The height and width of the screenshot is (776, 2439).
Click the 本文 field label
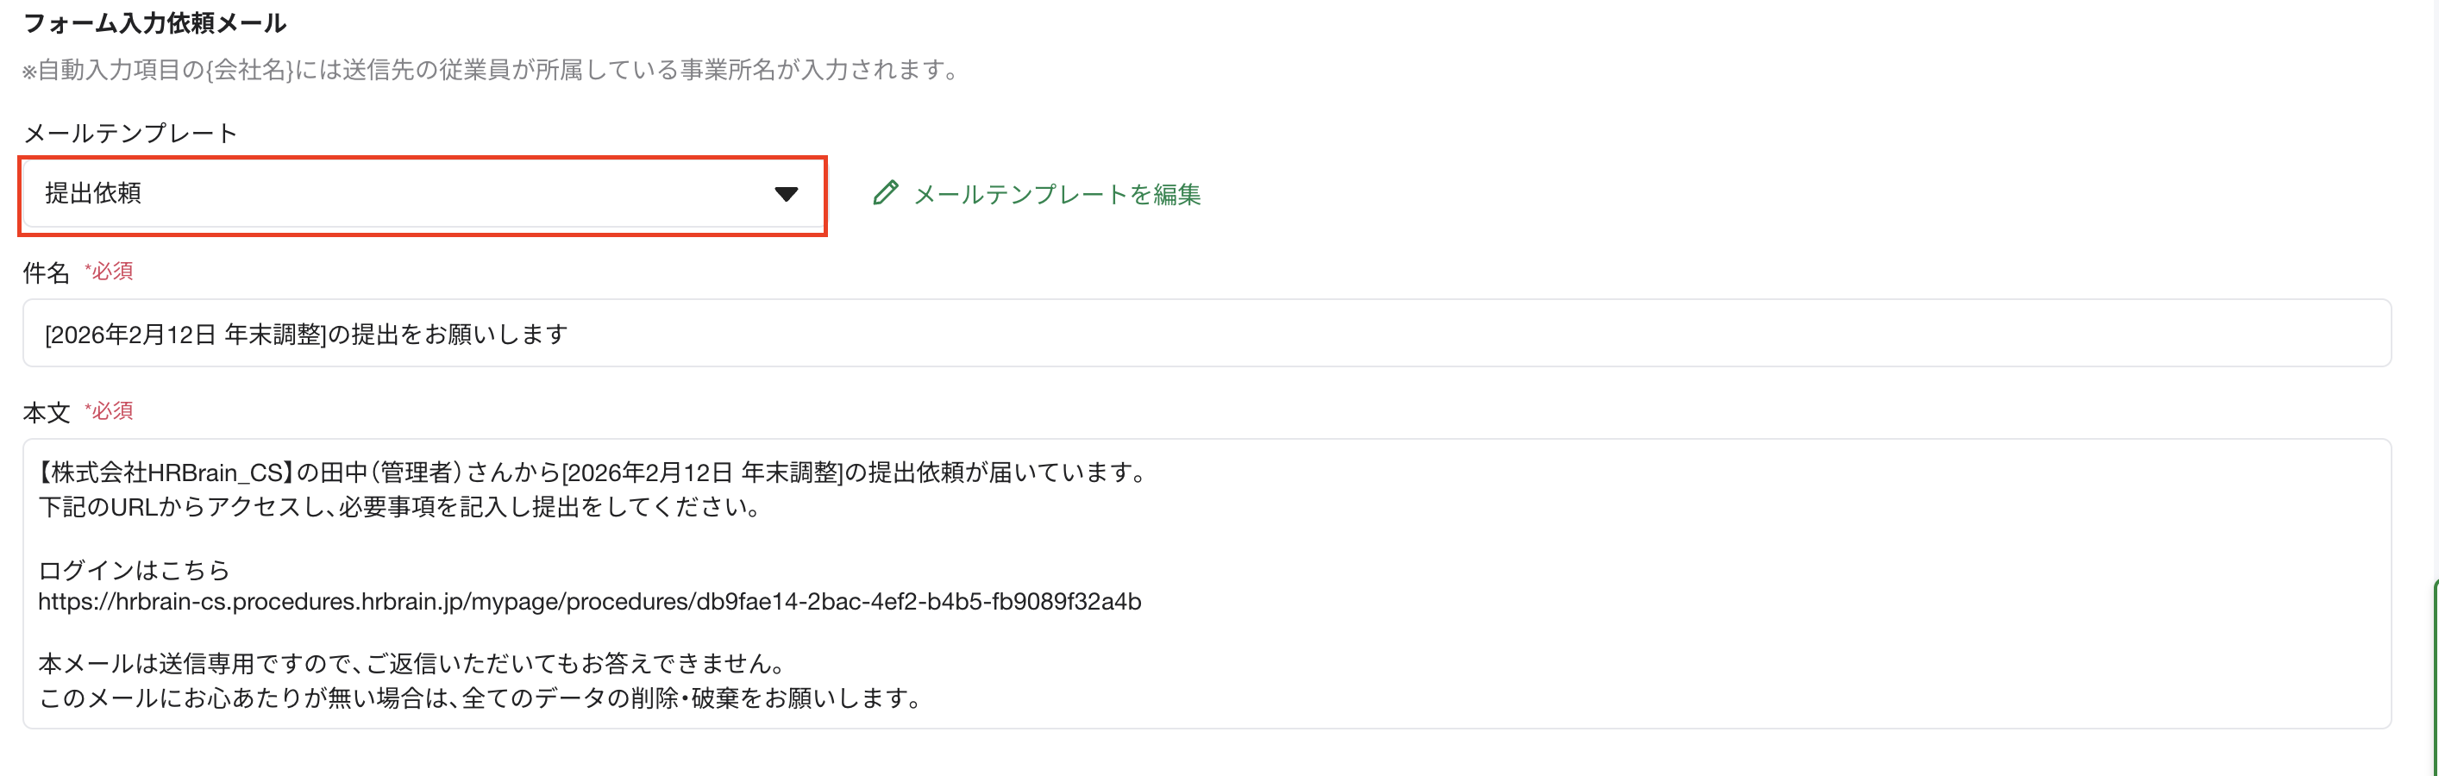click(x=46, y=411)
